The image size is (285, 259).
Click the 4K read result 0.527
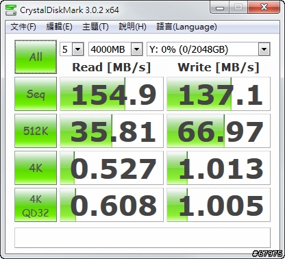(x=112, y=168)
